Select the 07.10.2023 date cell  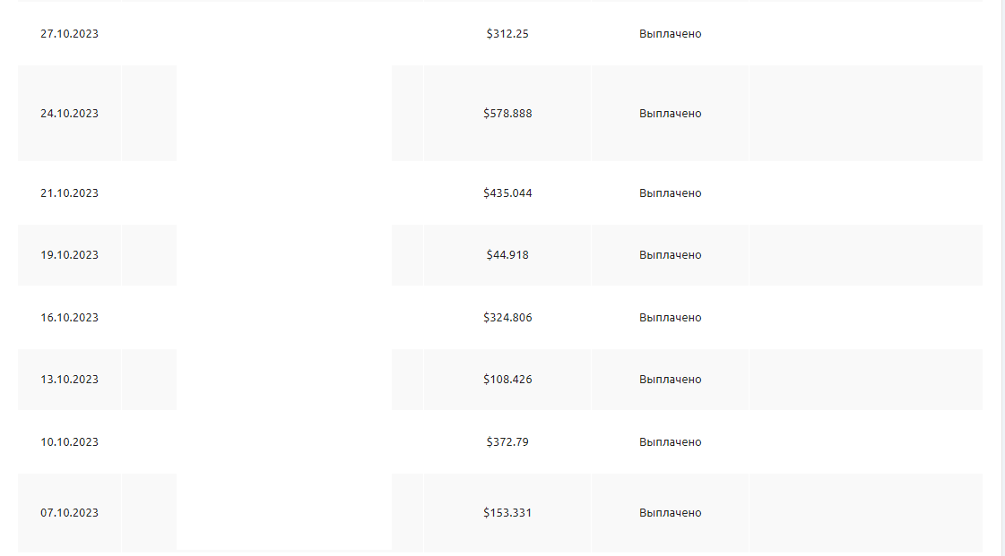pos(69,513)
